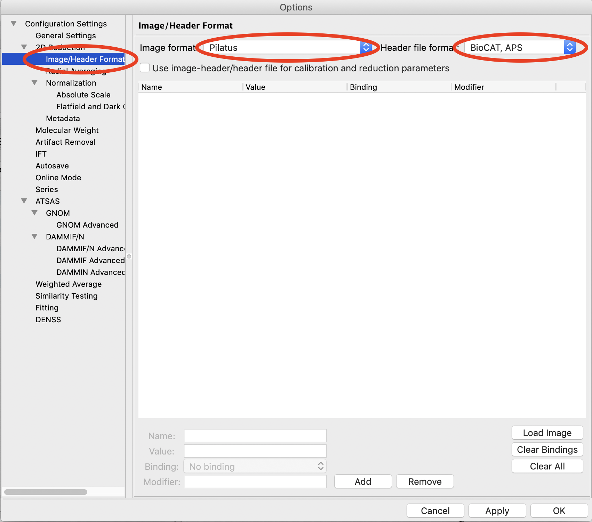Enable use image-header for calibration checkbox
The height and width of the screenshot is (522, 592).
[145, 68]
